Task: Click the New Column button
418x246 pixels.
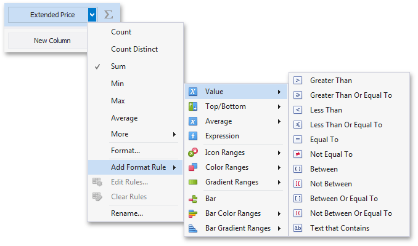Action: [52, 41]
